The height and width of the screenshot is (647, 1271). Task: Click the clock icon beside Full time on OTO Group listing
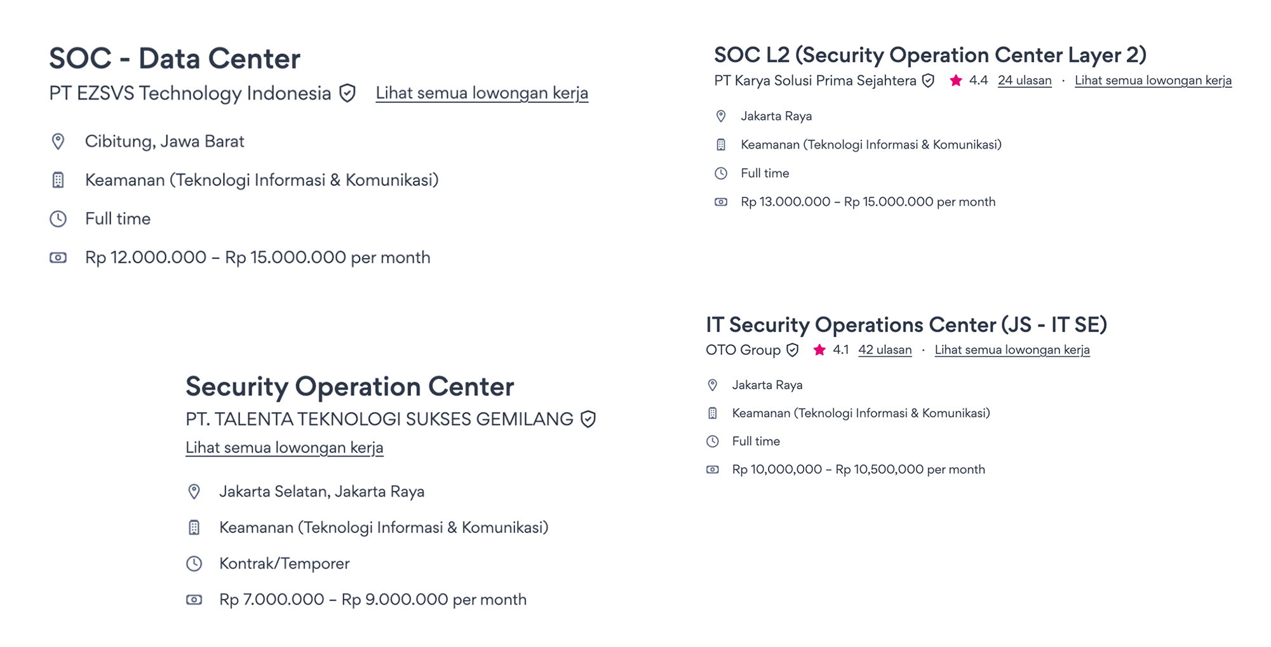[x=713, y=441]
